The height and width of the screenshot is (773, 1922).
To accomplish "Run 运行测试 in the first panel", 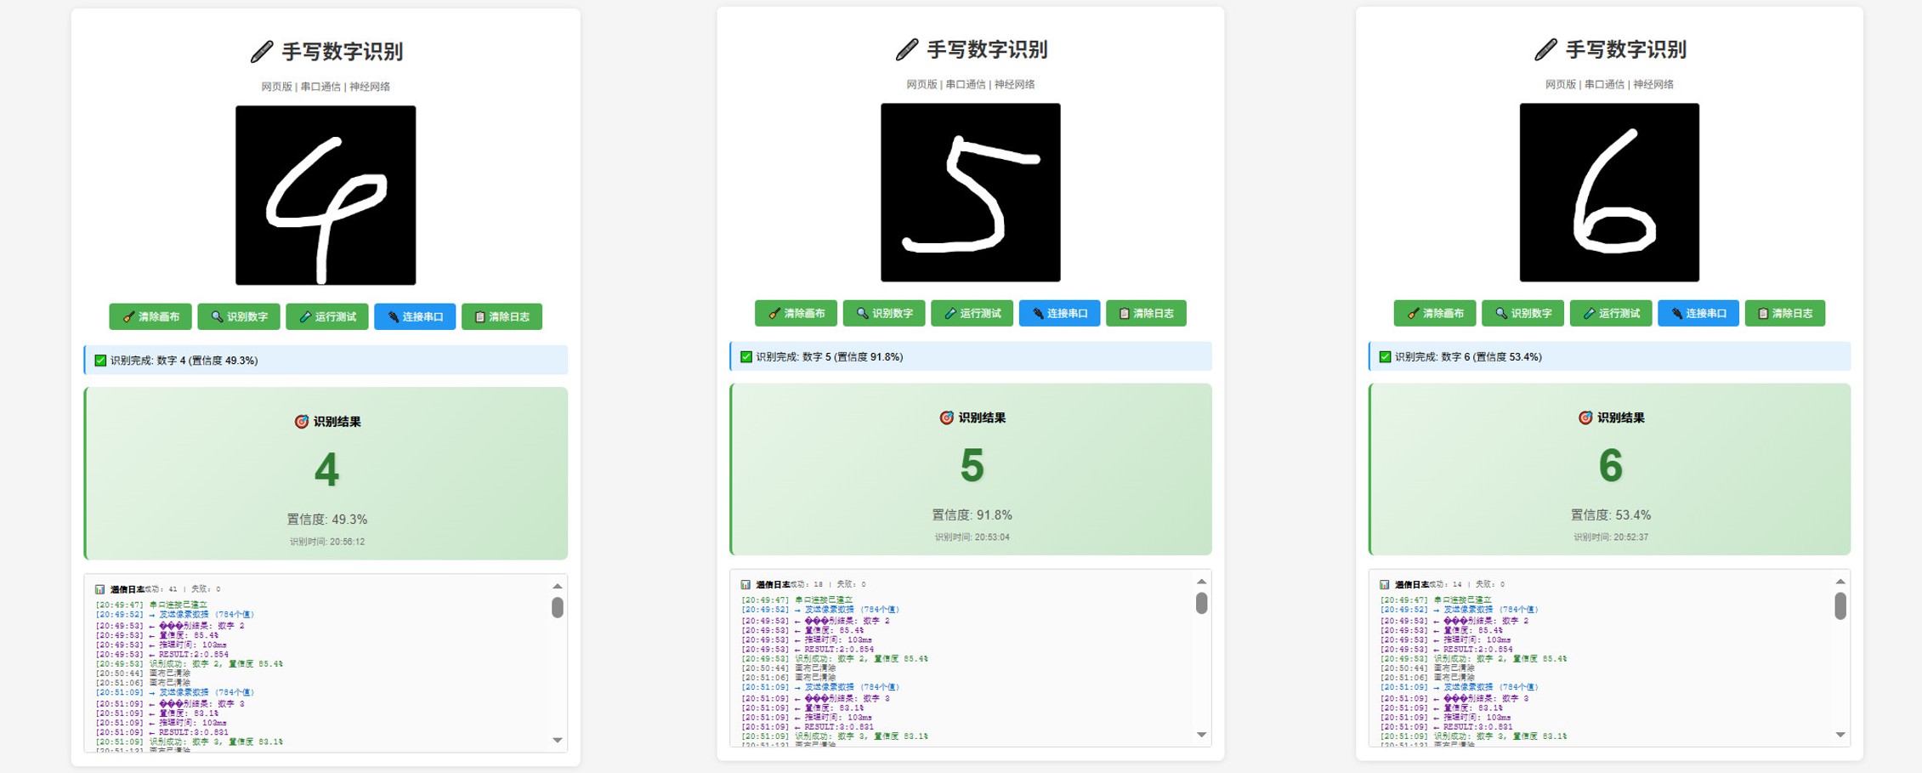I will (x=327, y=316).
